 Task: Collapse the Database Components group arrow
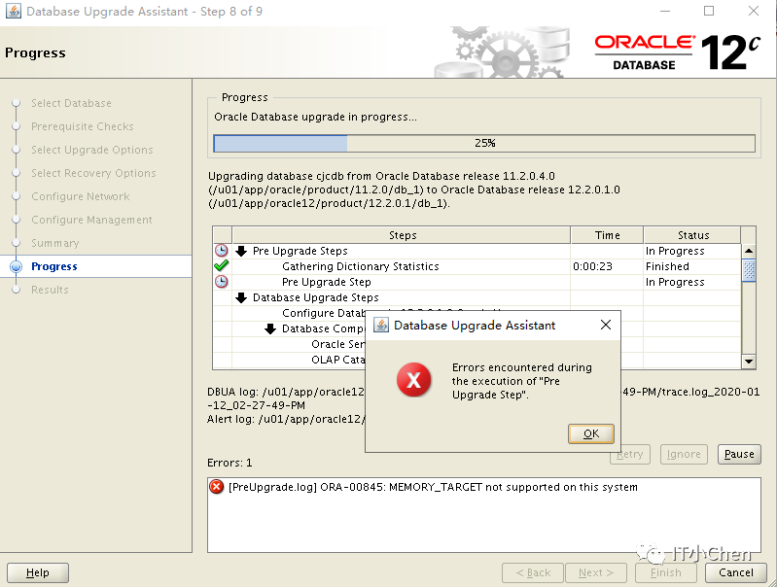(x=270, y=328)
